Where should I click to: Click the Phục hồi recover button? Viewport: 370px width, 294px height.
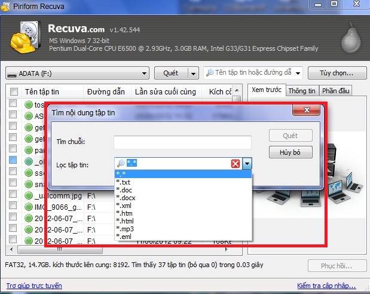337,266
